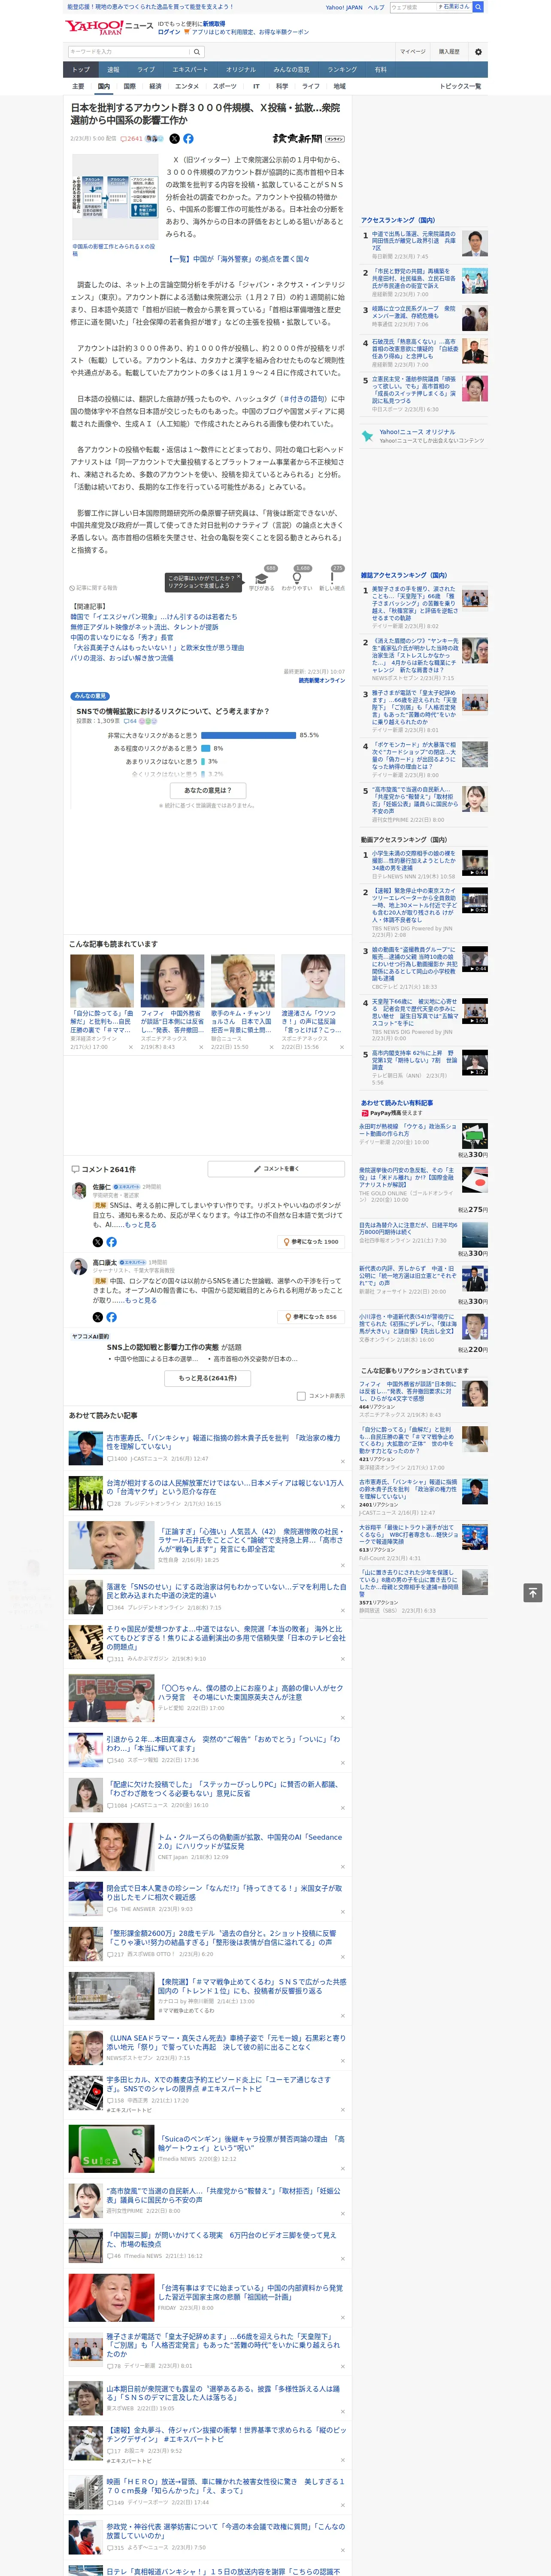Click 佐藤仁's profile avatar
The image size is (551, 2576).
(78, 1191)
